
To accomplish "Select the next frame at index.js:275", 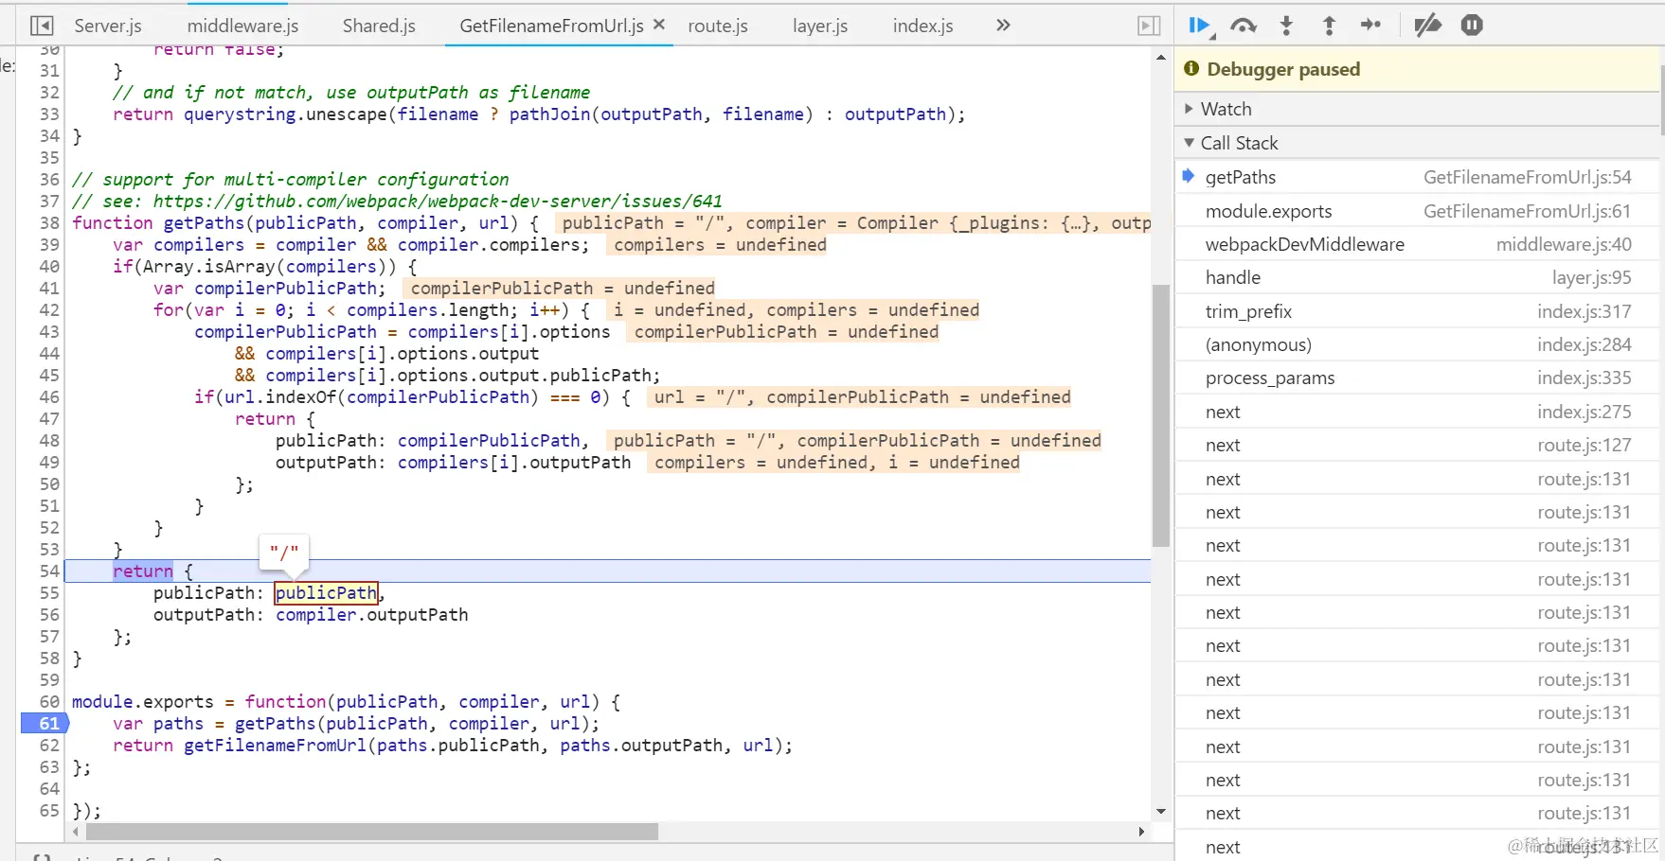I will tap(1418, 412).
